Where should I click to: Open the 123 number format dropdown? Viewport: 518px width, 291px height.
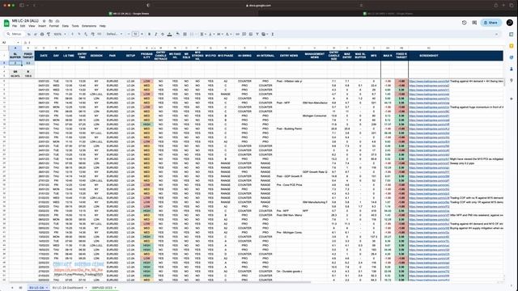click(100, 34)
